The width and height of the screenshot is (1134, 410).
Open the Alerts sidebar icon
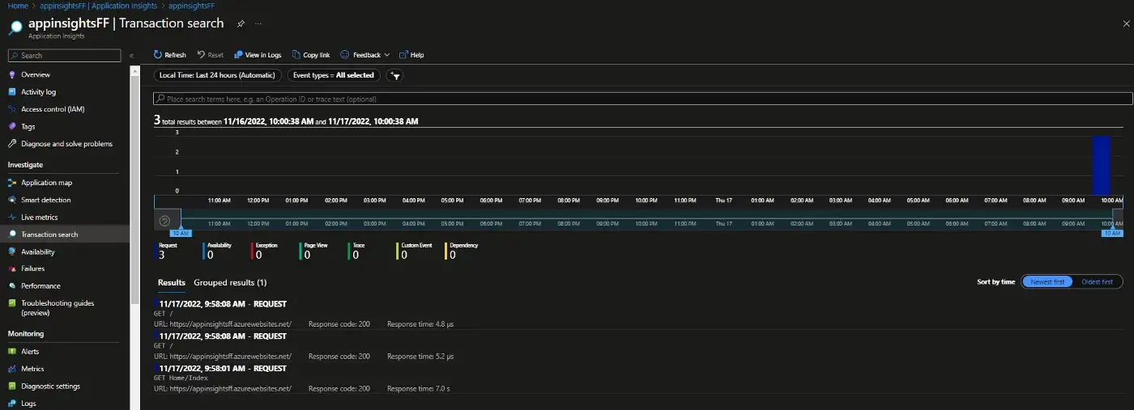[x=12, y=352]
